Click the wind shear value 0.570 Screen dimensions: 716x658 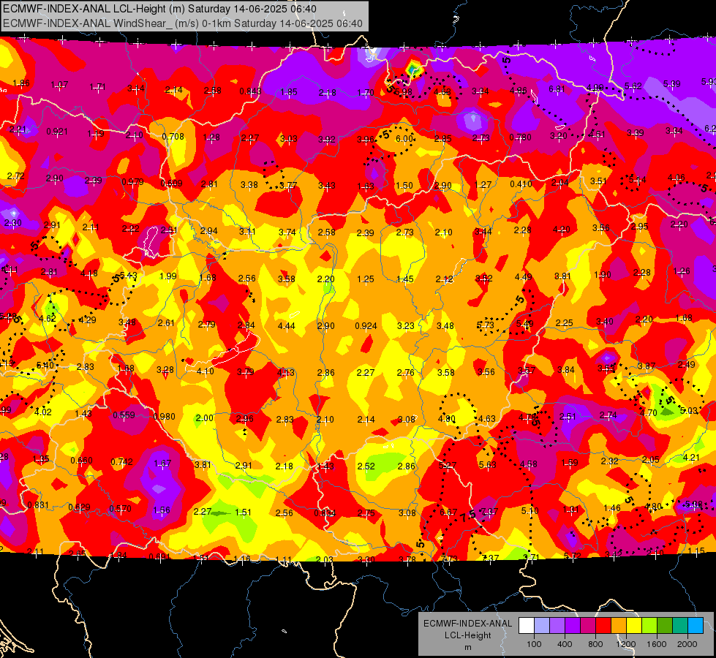click(121, 509)
